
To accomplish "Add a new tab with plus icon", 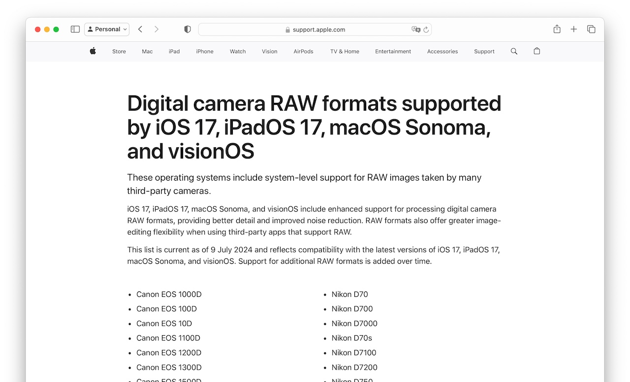I will click(574, 30).
